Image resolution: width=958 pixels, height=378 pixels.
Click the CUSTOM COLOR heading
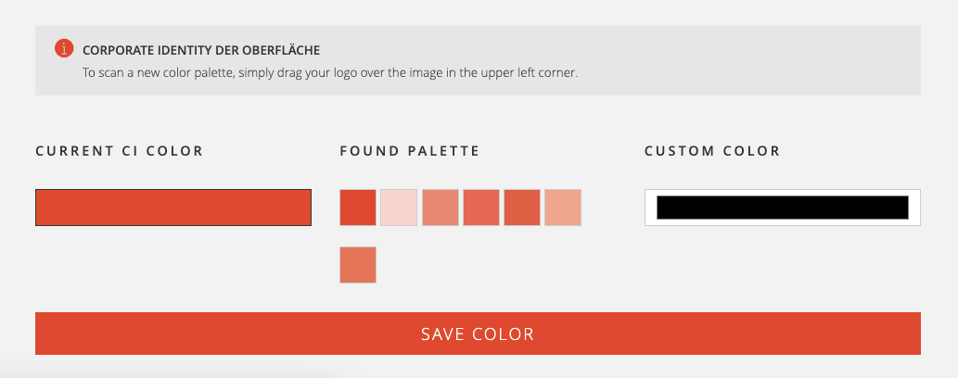coord(712,151)
